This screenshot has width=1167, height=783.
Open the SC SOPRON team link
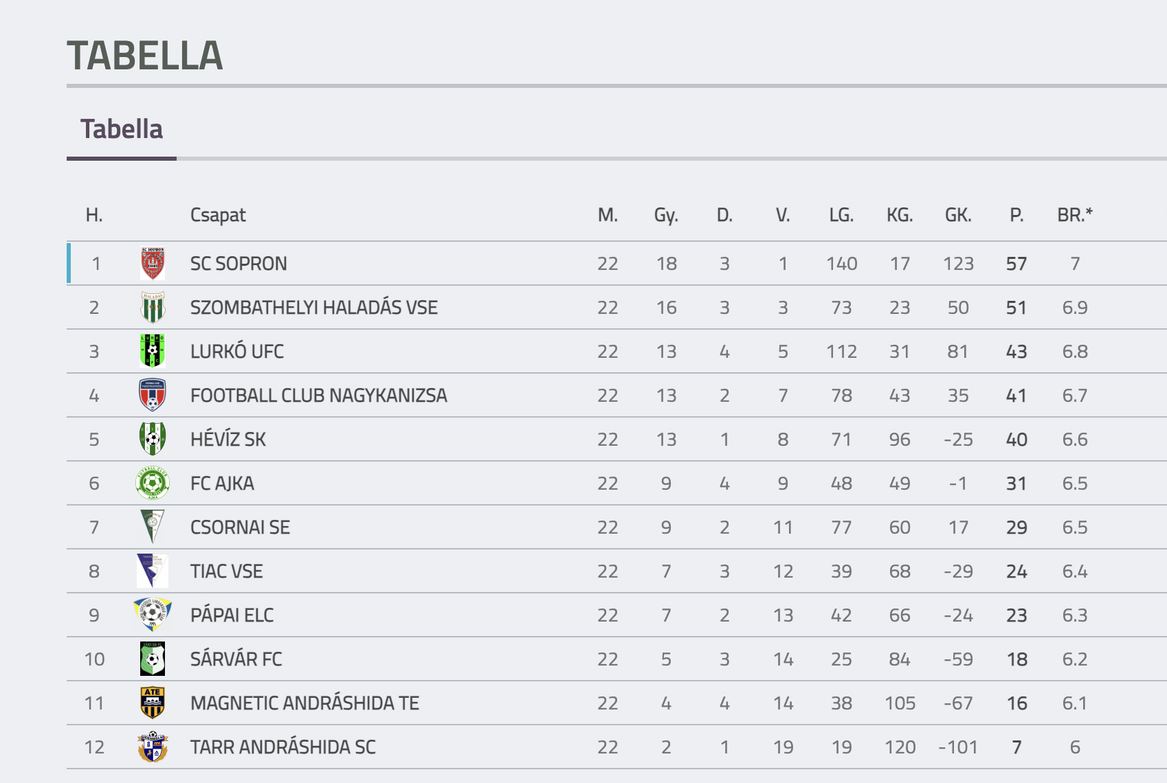coord(238,264)
